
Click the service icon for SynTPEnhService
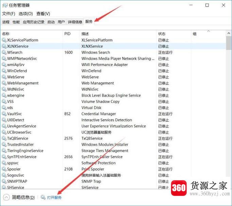4,157
